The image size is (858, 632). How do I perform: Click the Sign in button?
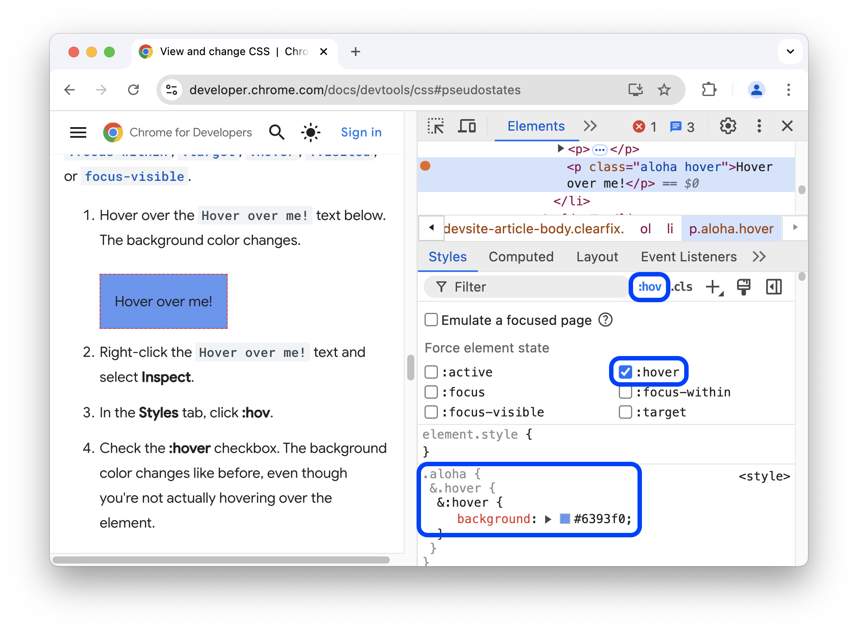point(362,132)
